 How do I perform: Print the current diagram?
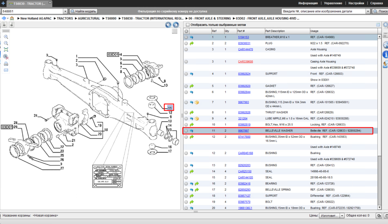pos(6,64)
